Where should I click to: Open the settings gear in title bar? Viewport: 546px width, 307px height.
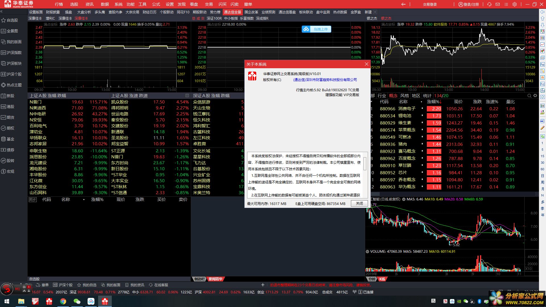point(515,4)
